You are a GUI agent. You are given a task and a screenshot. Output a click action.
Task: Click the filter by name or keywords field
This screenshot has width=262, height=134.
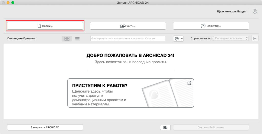click(128, 38)
